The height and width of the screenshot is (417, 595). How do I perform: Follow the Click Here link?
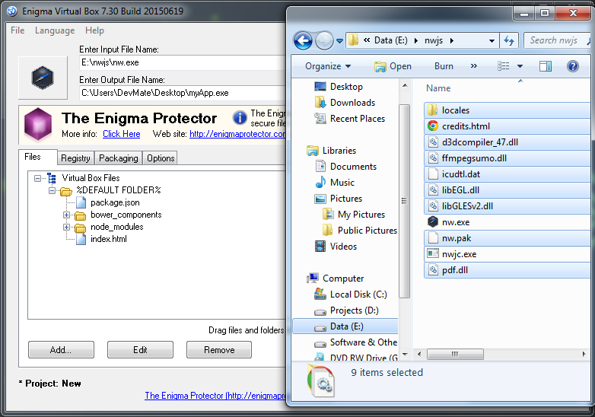tap(122, 134)
